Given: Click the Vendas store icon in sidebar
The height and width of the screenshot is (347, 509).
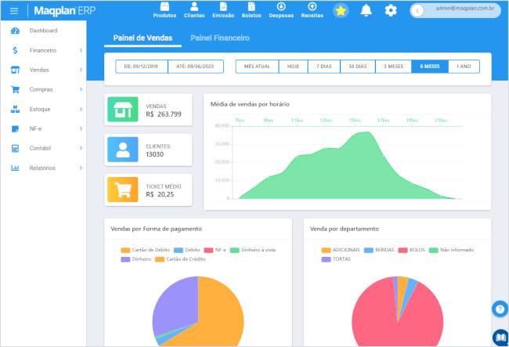Looking at the screenshot, I should tap(15, 70).
